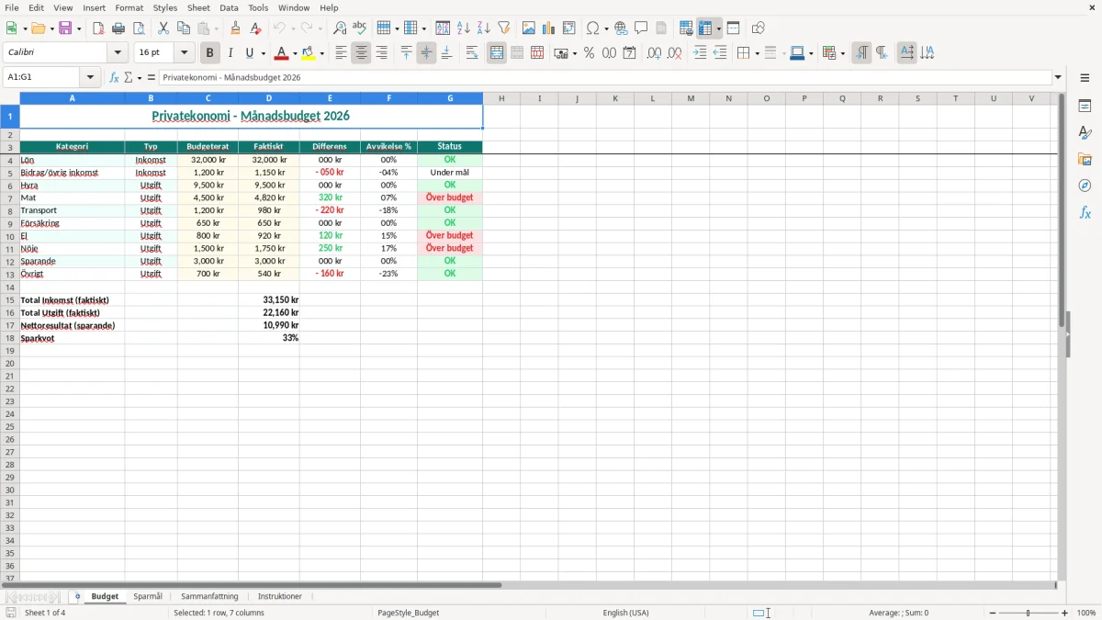
Task: Switch to the Sammanfattning sheet tab
Action: pos(209,596)
